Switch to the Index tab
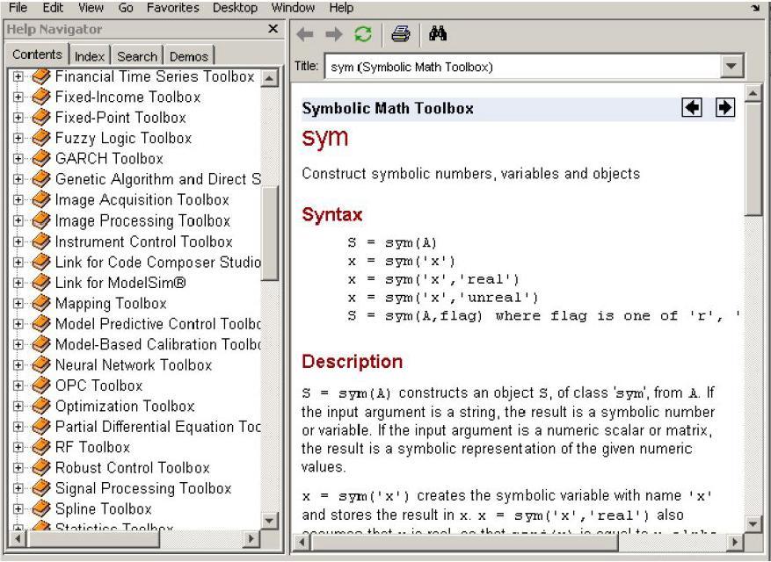Viewport: 771px width, 562px height. point(89,56)
